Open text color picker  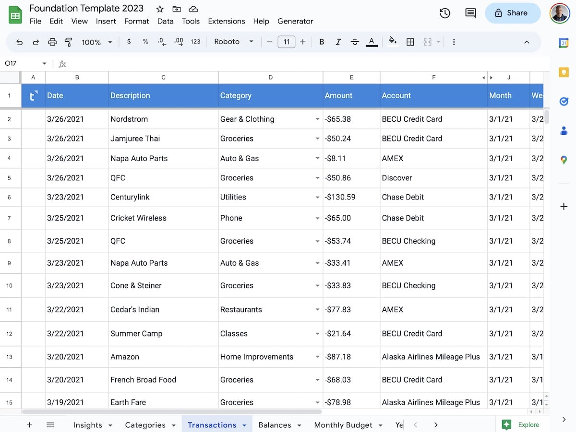coord(371,42)
